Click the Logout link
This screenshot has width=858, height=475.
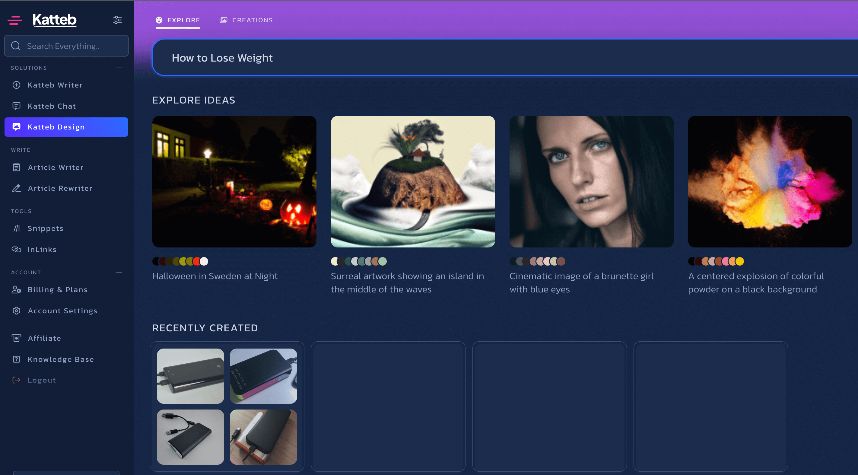[x=66, y=380]
